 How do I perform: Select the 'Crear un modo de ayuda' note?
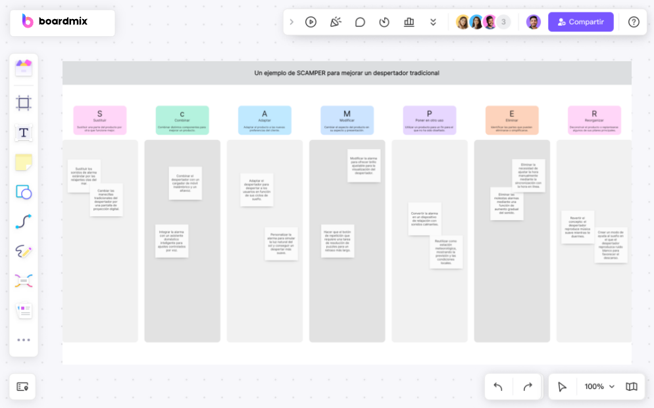tap(611, 246)
